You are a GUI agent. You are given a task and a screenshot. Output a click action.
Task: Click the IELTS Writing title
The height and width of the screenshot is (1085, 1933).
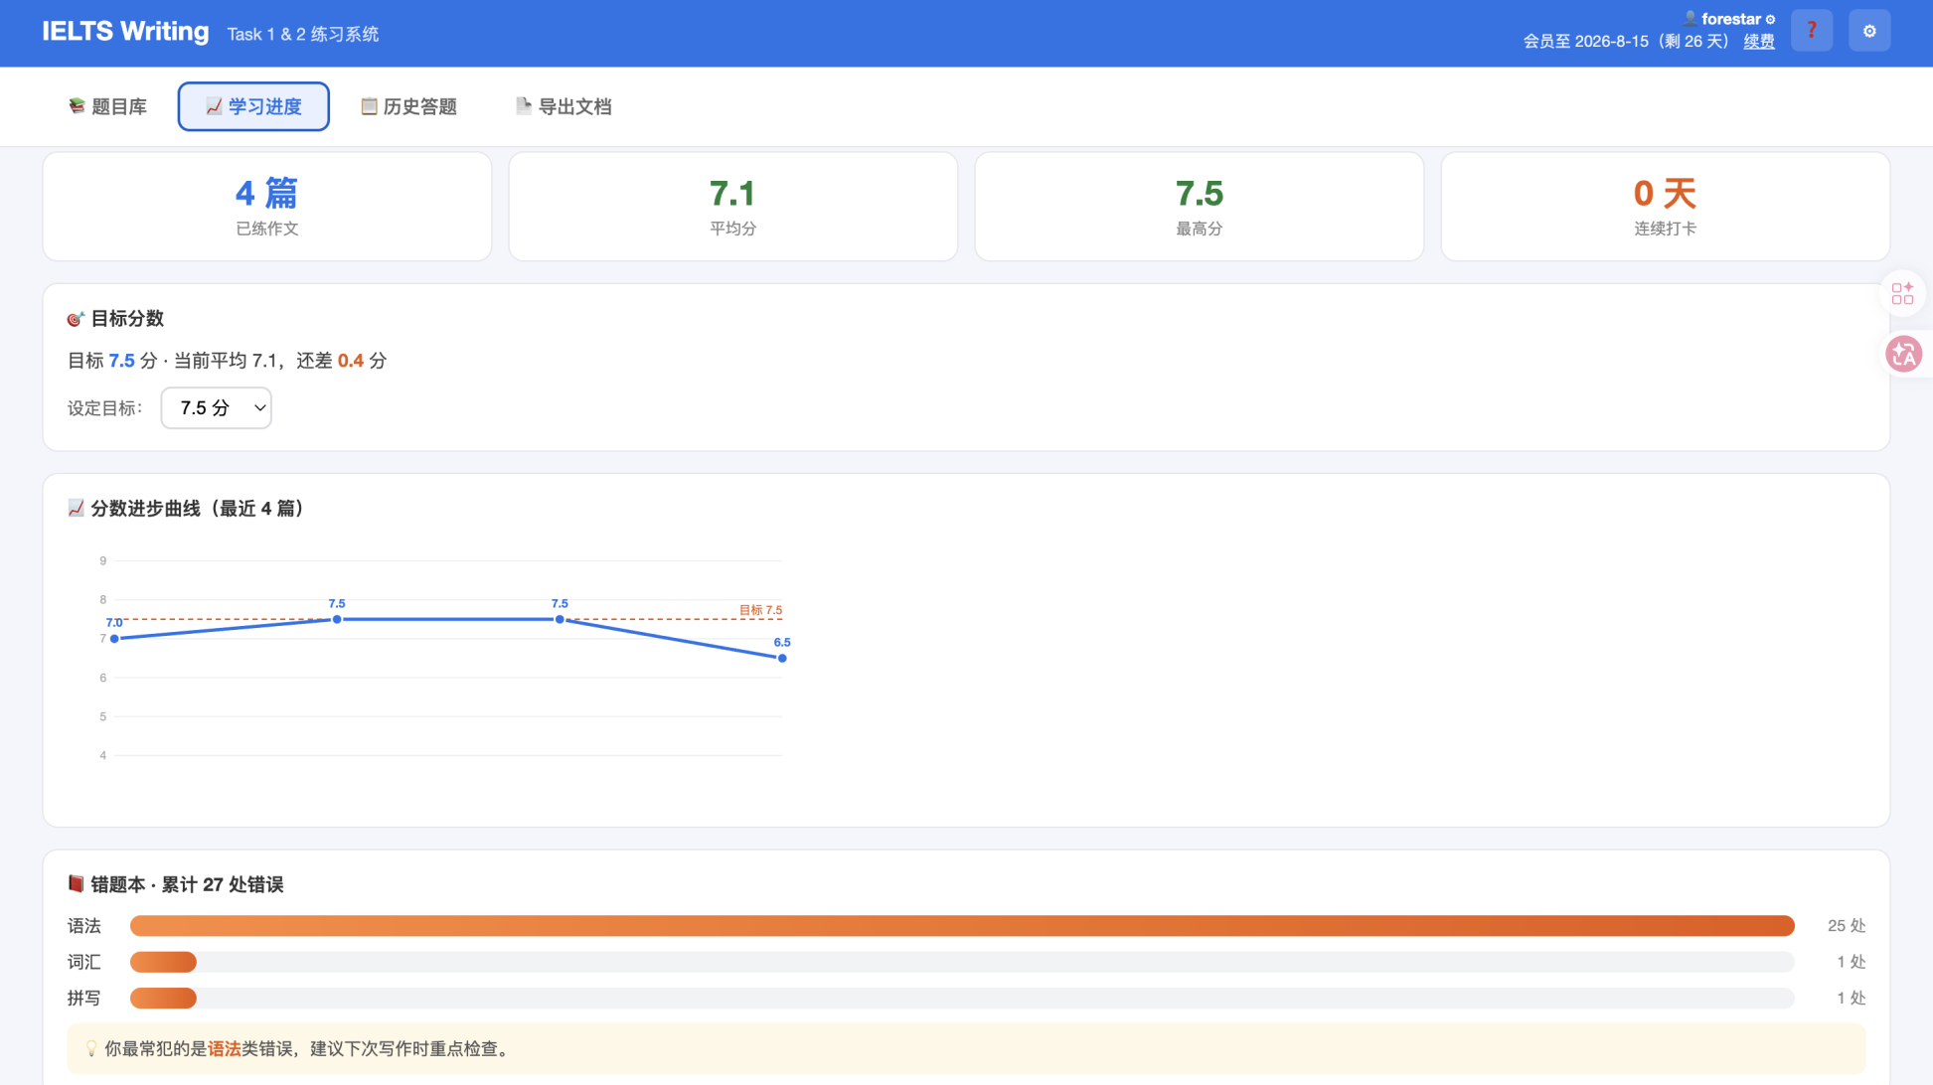(125, 32)
